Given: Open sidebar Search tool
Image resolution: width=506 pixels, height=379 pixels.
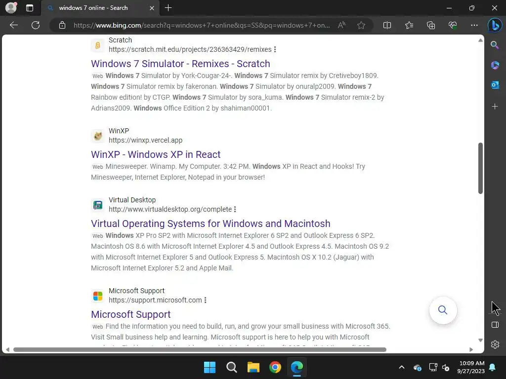Looking at the screenshot, I should coord(495,45).
